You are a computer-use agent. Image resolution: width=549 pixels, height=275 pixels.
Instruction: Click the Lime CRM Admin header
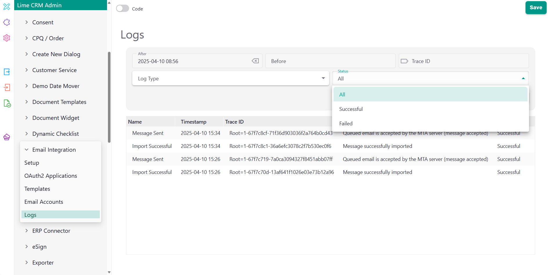coord(61,5)
